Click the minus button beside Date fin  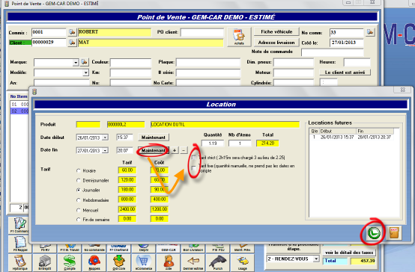pos(184,150)
